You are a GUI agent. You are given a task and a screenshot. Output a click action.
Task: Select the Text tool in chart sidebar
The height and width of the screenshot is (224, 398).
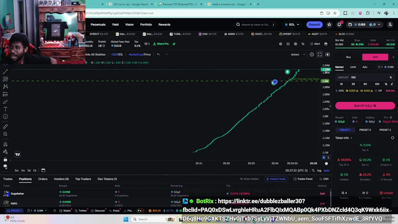[x=5, y=109]
